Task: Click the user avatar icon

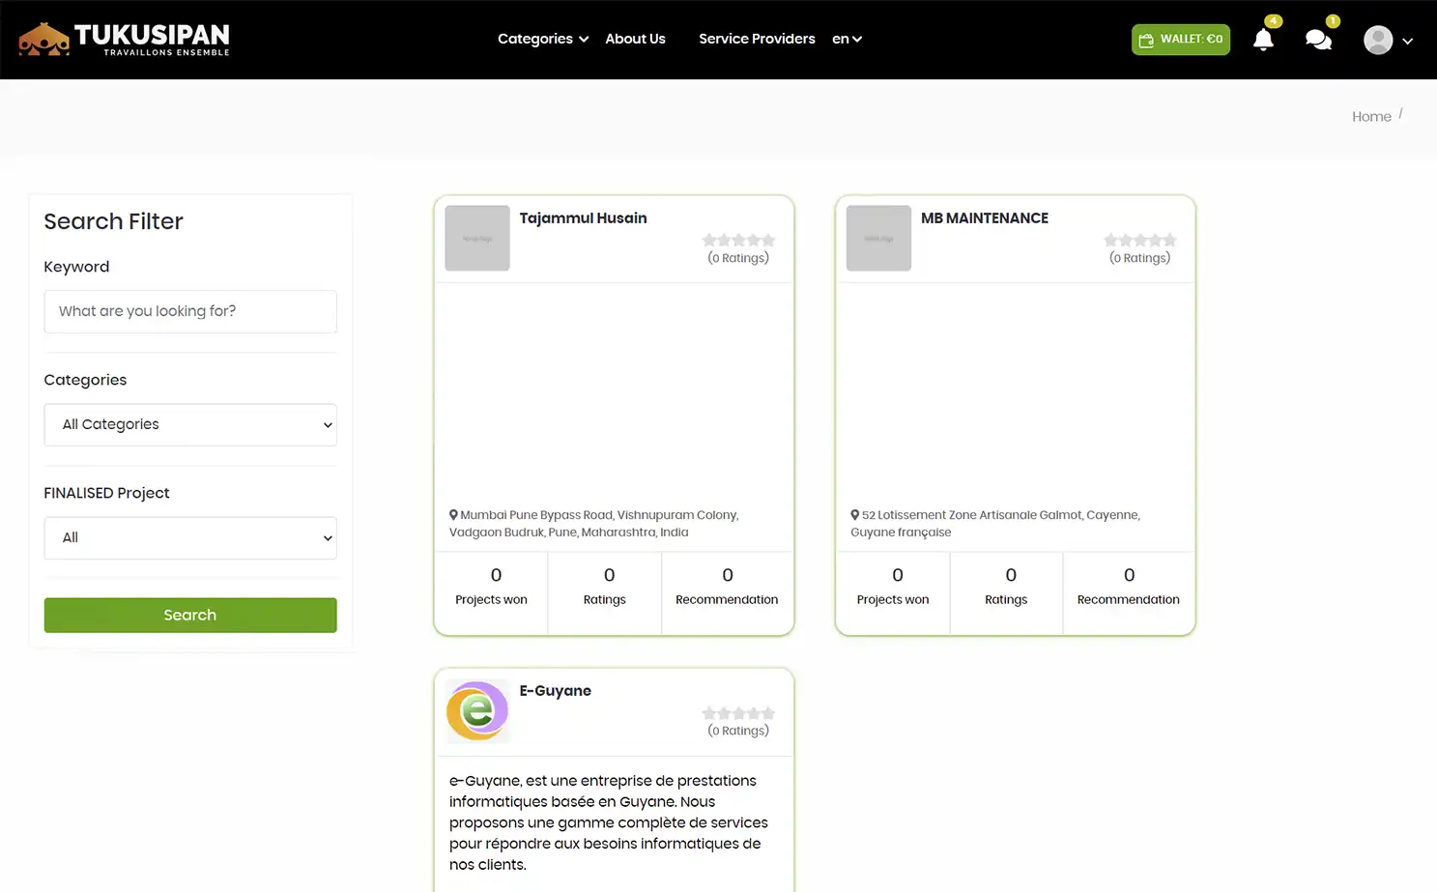Action: click(x=1378, y=40)
